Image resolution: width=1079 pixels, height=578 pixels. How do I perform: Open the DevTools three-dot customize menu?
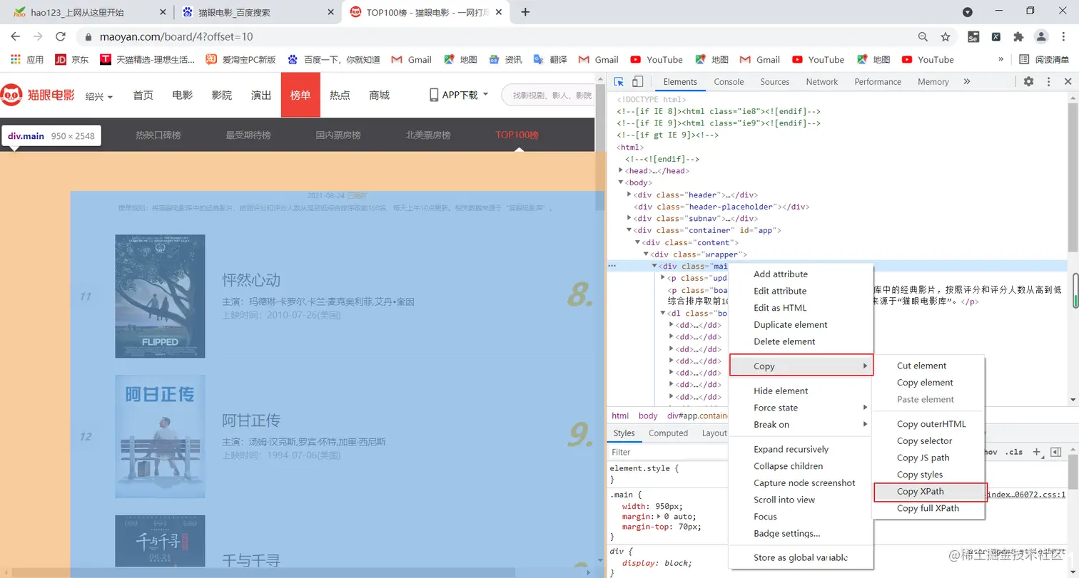1048,82
